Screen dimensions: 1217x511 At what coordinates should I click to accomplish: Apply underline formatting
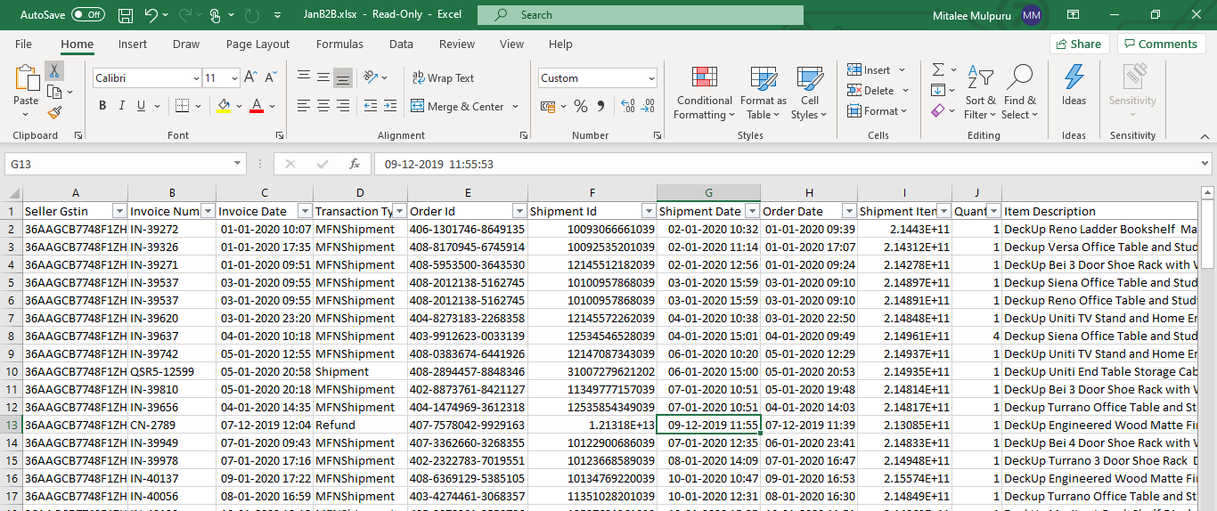point(141,106)
